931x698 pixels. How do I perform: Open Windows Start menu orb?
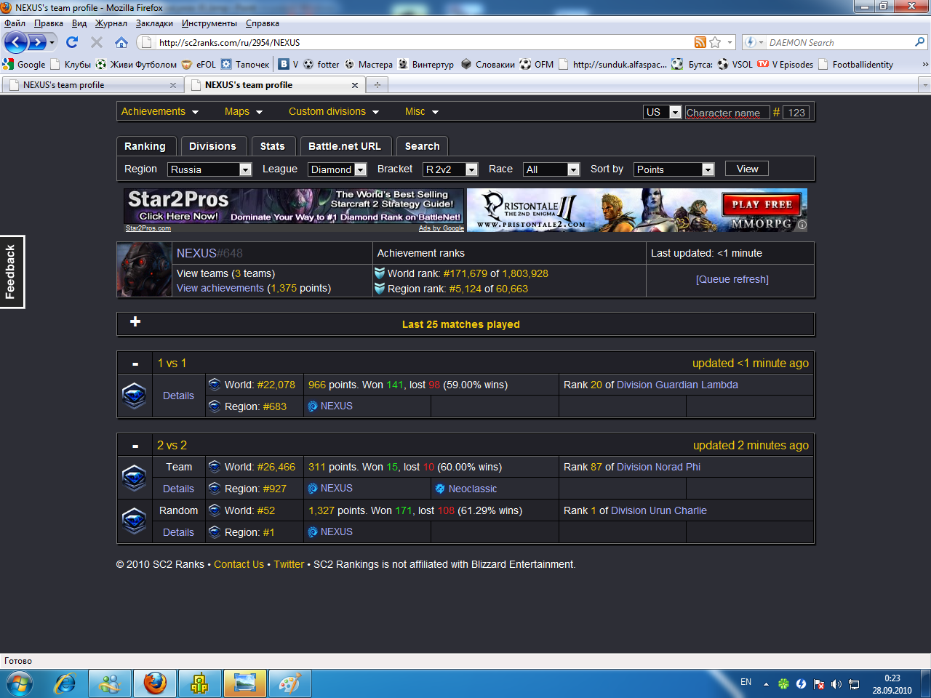point(19,684)
